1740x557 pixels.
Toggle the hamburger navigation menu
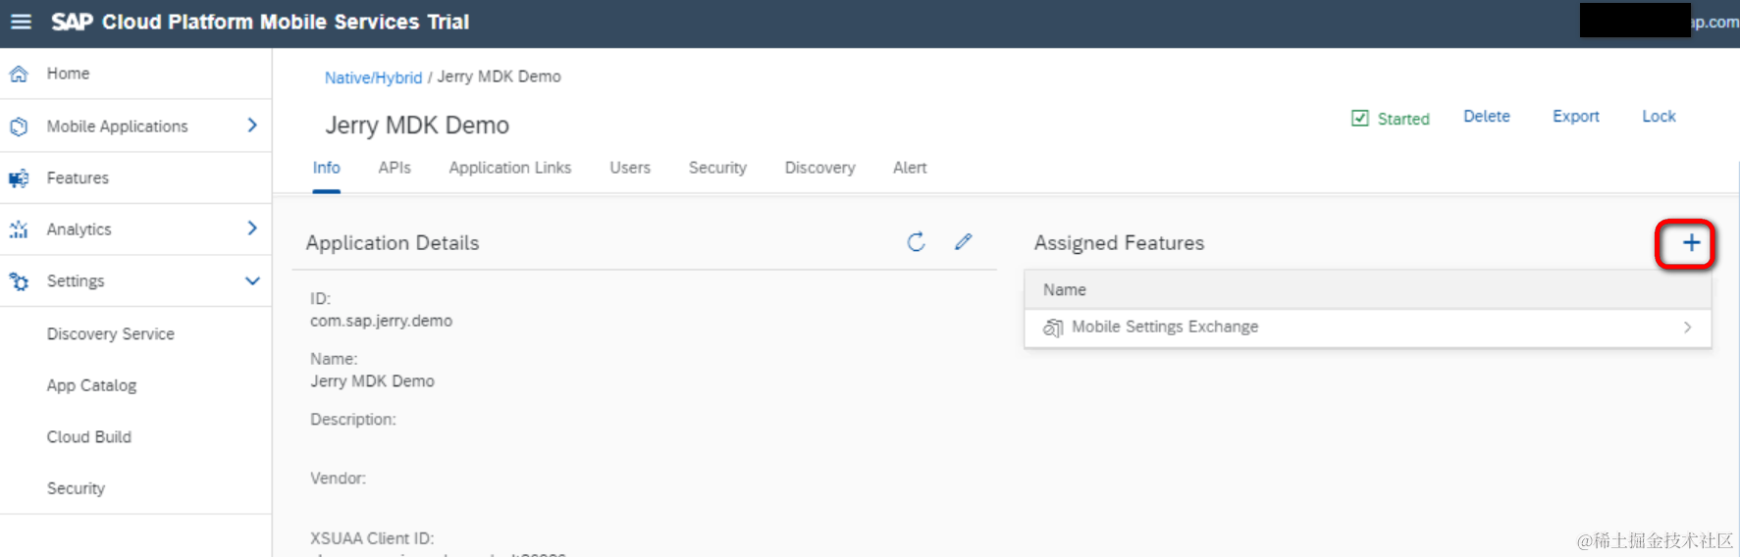click(x=21, y=22)
